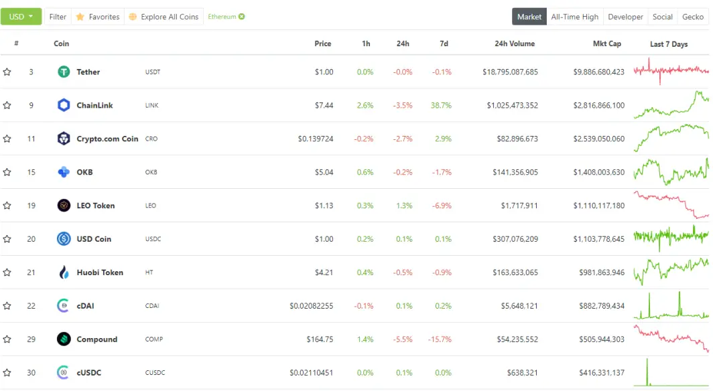Click ChainLink's 7-day sparkline chart
This screenshot has width=713, height=391.
click(x=671, y=105)
